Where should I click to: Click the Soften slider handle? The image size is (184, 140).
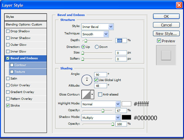[83, 59]
